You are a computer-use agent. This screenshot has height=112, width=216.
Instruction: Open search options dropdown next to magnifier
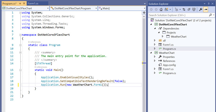pyautogui.click(x=214, y=15)
